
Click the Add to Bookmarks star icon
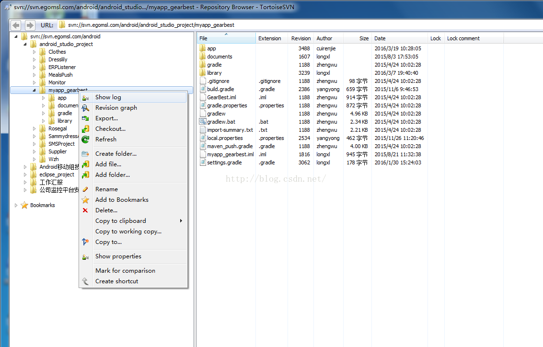tap(85, 200)
